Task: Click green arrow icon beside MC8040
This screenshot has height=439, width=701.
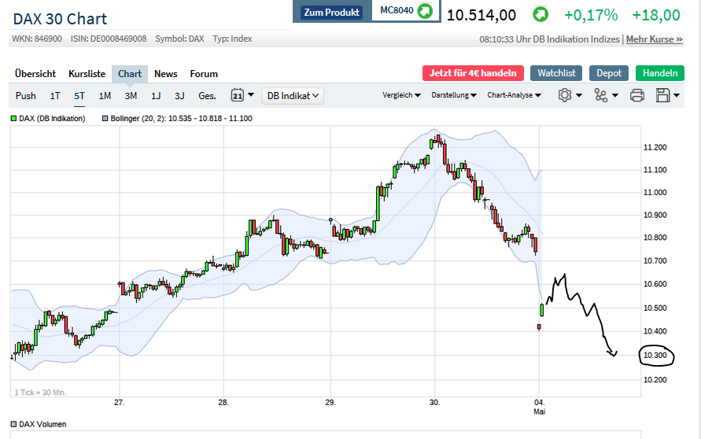Action: (425, 12)
